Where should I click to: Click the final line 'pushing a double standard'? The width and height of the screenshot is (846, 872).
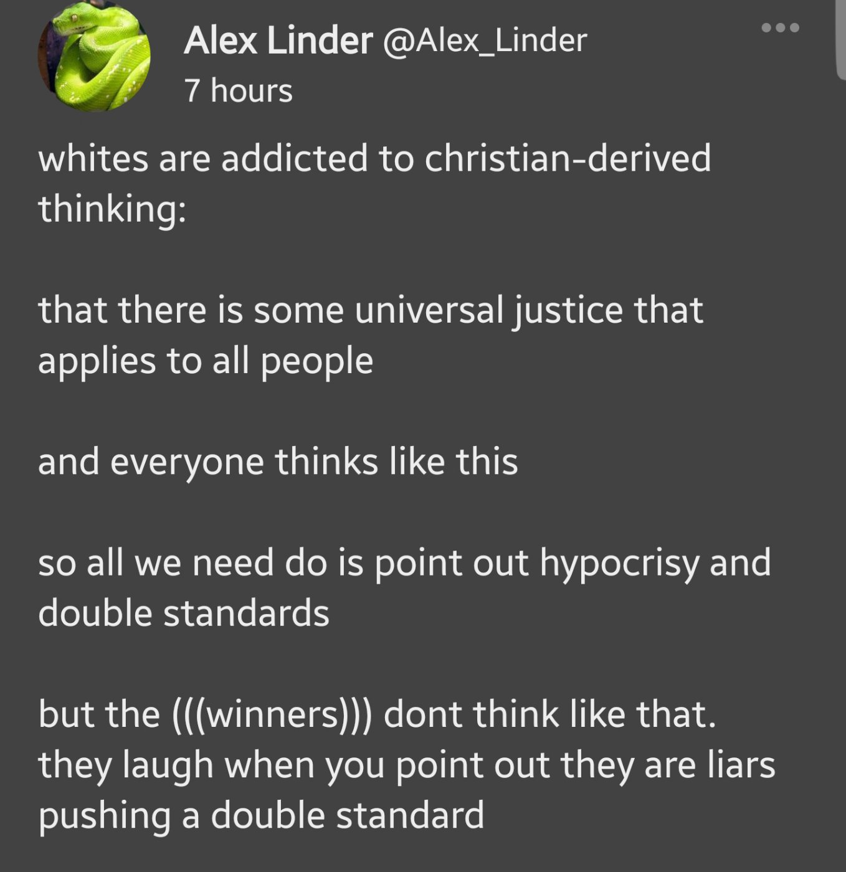pyautogui.click(x=261, y=817)
